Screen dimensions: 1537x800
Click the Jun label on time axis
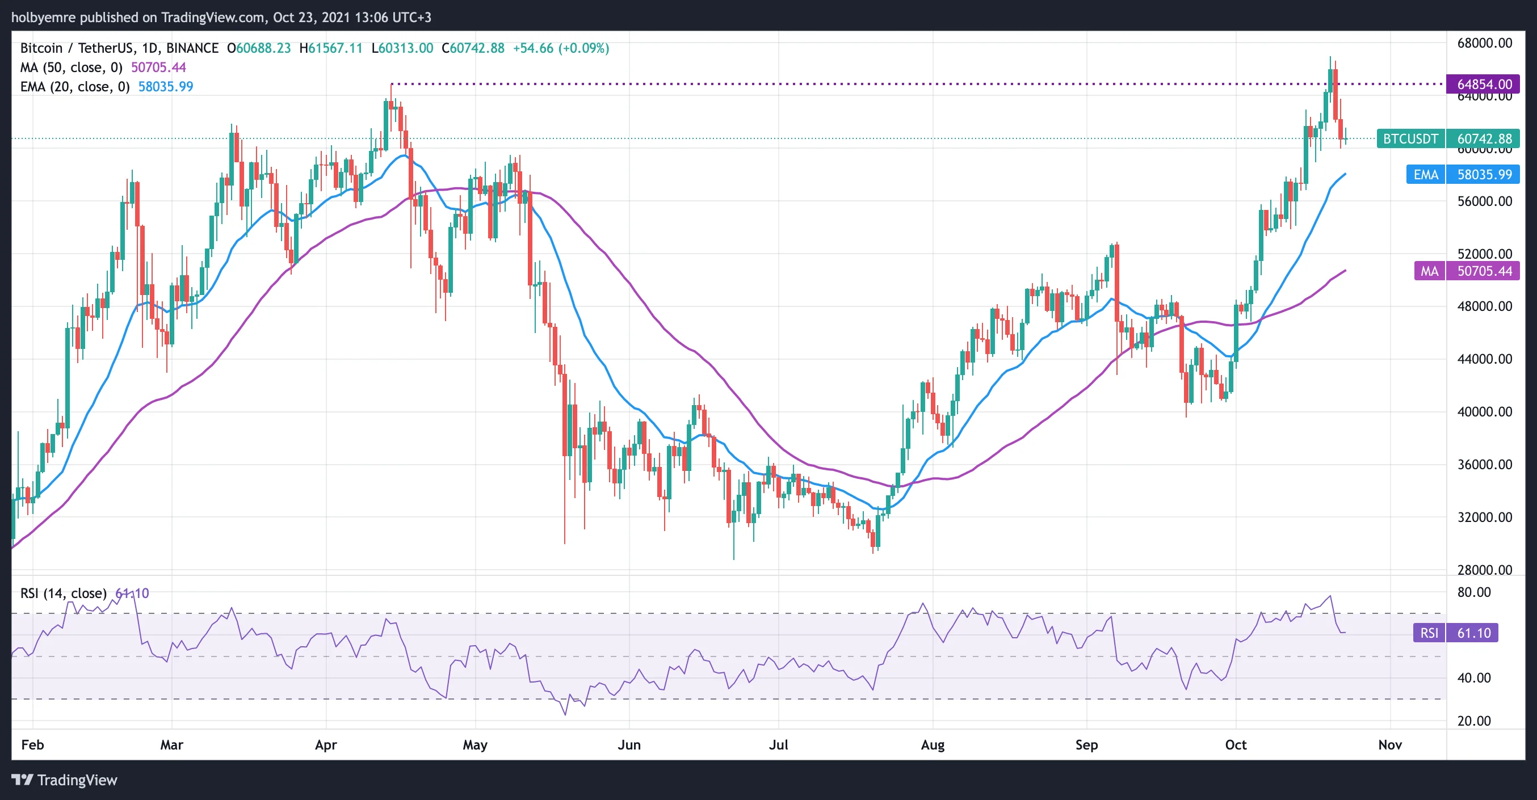click(629, 744)
